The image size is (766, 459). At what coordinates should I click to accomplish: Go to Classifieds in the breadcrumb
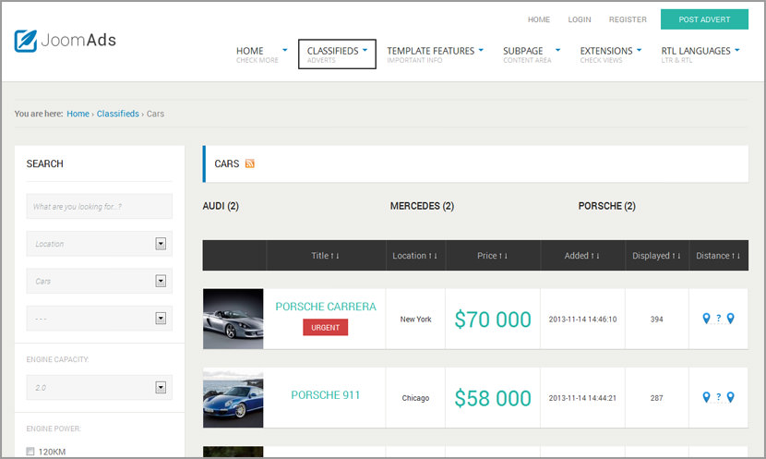point(118,114)
